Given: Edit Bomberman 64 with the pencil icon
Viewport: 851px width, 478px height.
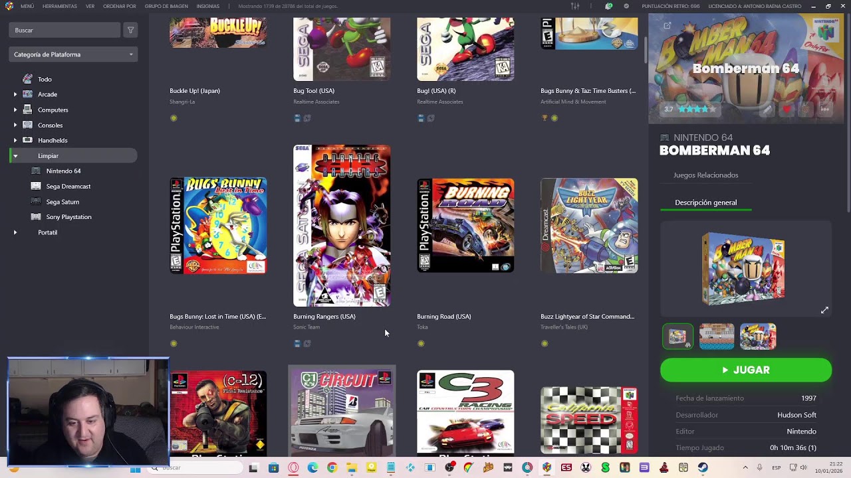Looking at the screenshot, I should [x=767, y=109].
